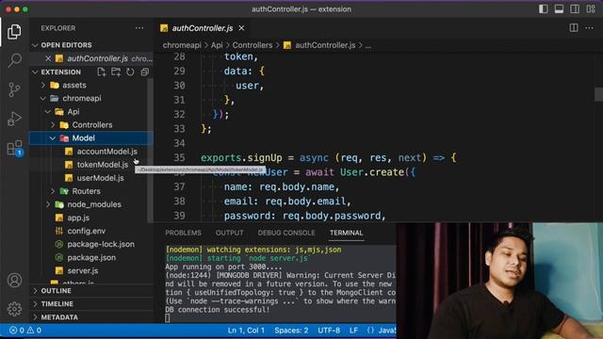
Task: Toggle the bottom panel layout icon
Action: pyautogui.click(x=559, y=8)
